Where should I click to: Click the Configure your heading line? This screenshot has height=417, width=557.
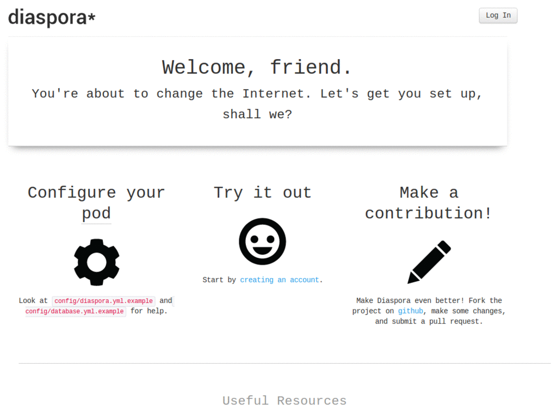tap(97, 193)
